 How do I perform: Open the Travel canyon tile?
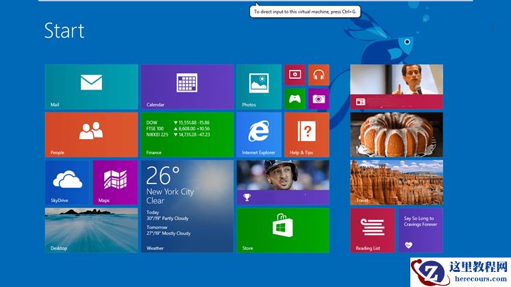397,182
